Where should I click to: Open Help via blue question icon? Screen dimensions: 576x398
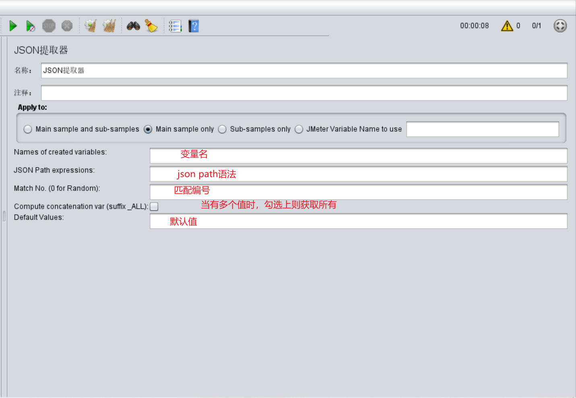click(194, 26)
